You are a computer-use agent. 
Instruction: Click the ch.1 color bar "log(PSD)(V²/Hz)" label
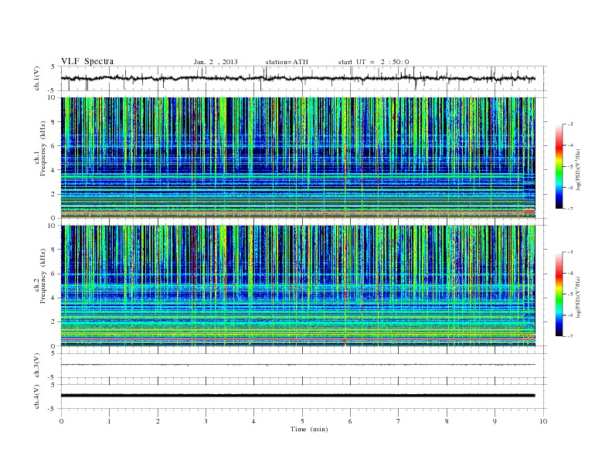click(x=579, y=168)
